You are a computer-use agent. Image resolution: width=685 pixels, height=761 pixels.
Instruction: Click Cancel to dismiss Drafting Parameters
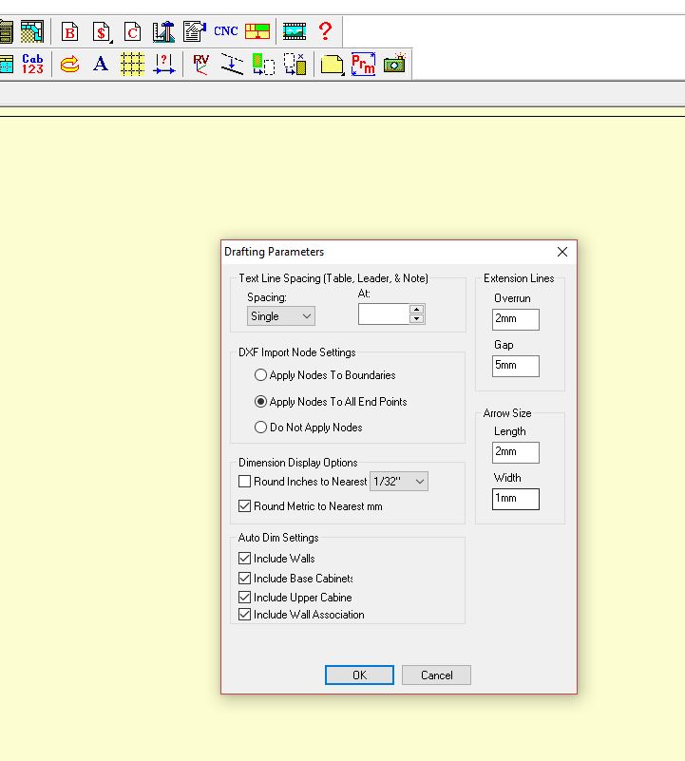click(x=436, y=675)
